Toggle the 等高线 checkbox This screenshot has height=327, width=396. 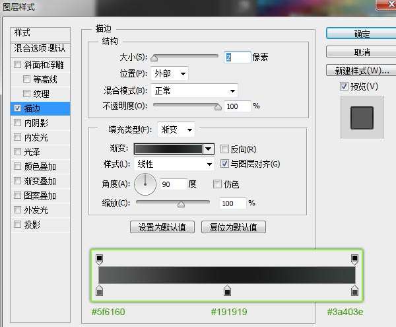(26, 79)
